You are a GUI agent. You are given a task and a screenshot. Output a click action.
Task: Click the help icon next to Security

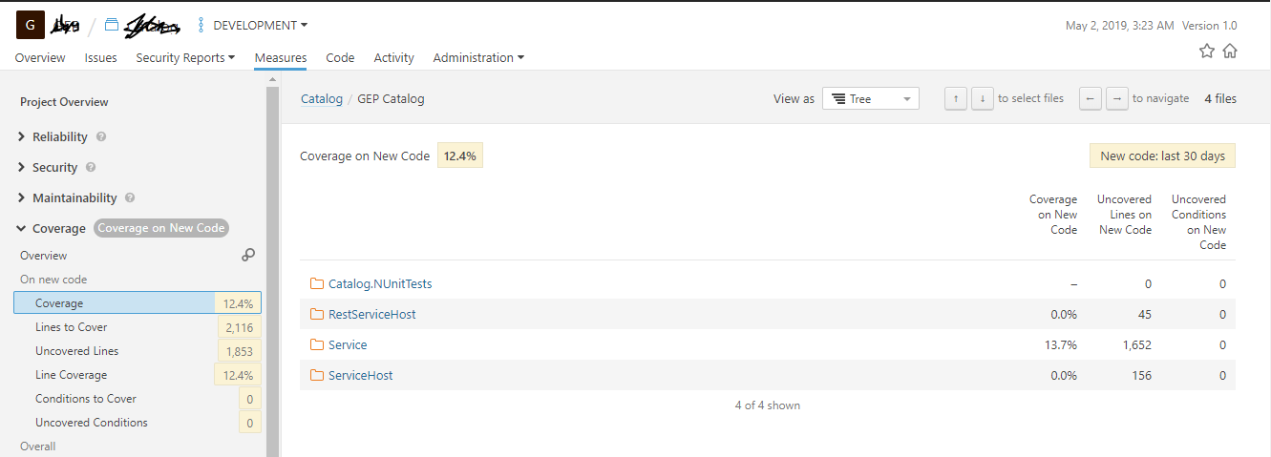[x=91, y=167]
